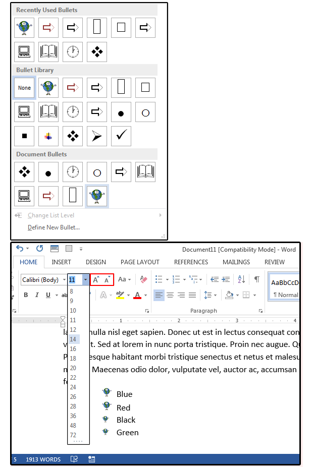Clear all formatting with the eraser icon

143,279
